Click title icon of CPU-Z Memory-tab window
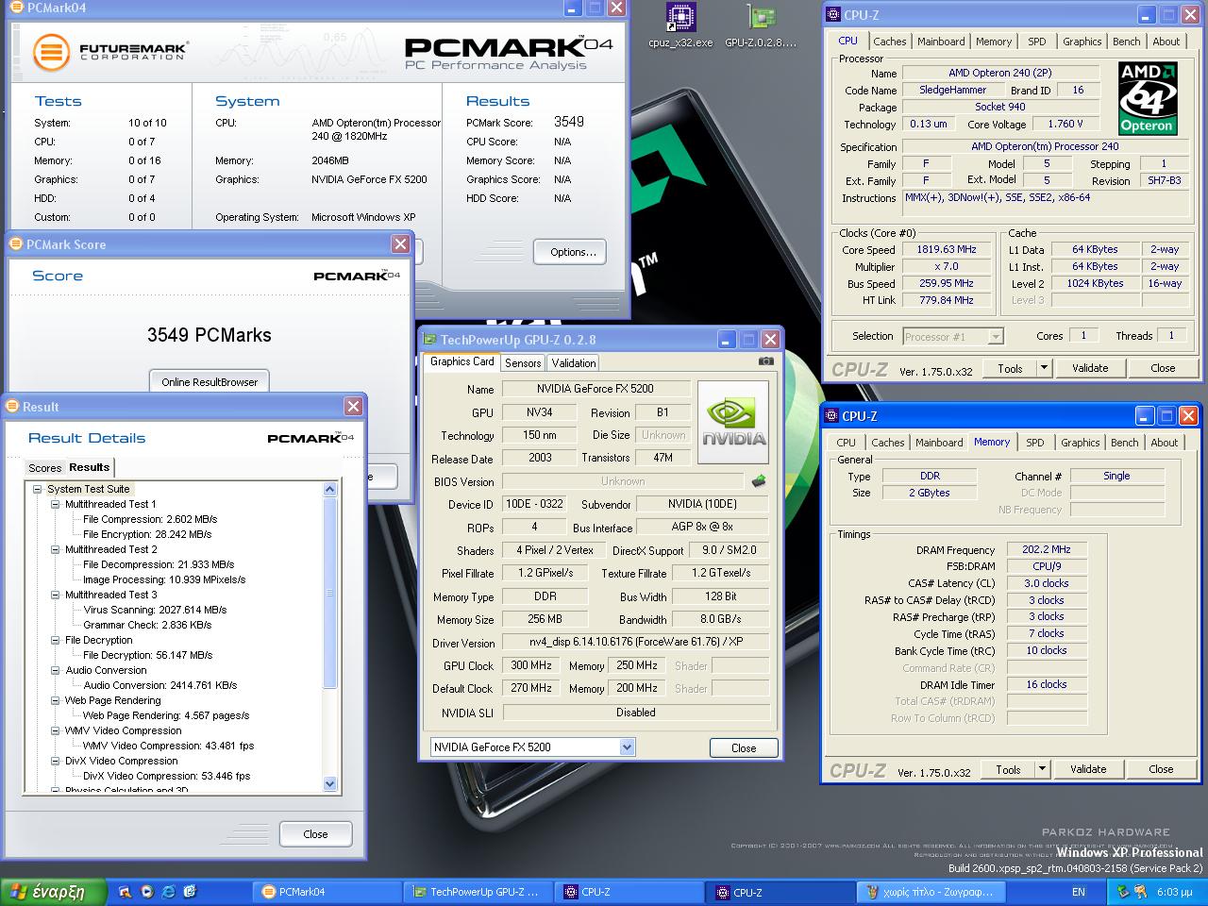 pyautogui.click(x=830, y=416)
